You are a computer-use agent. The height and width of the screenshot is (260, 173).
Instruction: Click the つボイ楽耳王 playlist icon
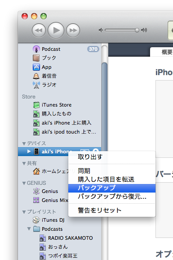42,256
